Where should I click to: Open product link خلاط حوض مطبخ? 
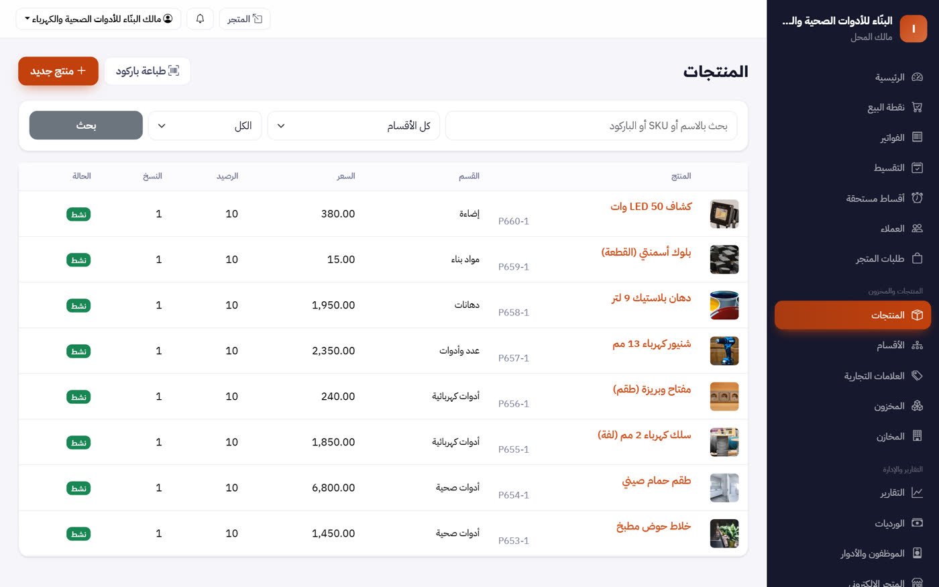pyautogui.click(x=653, y=526)
